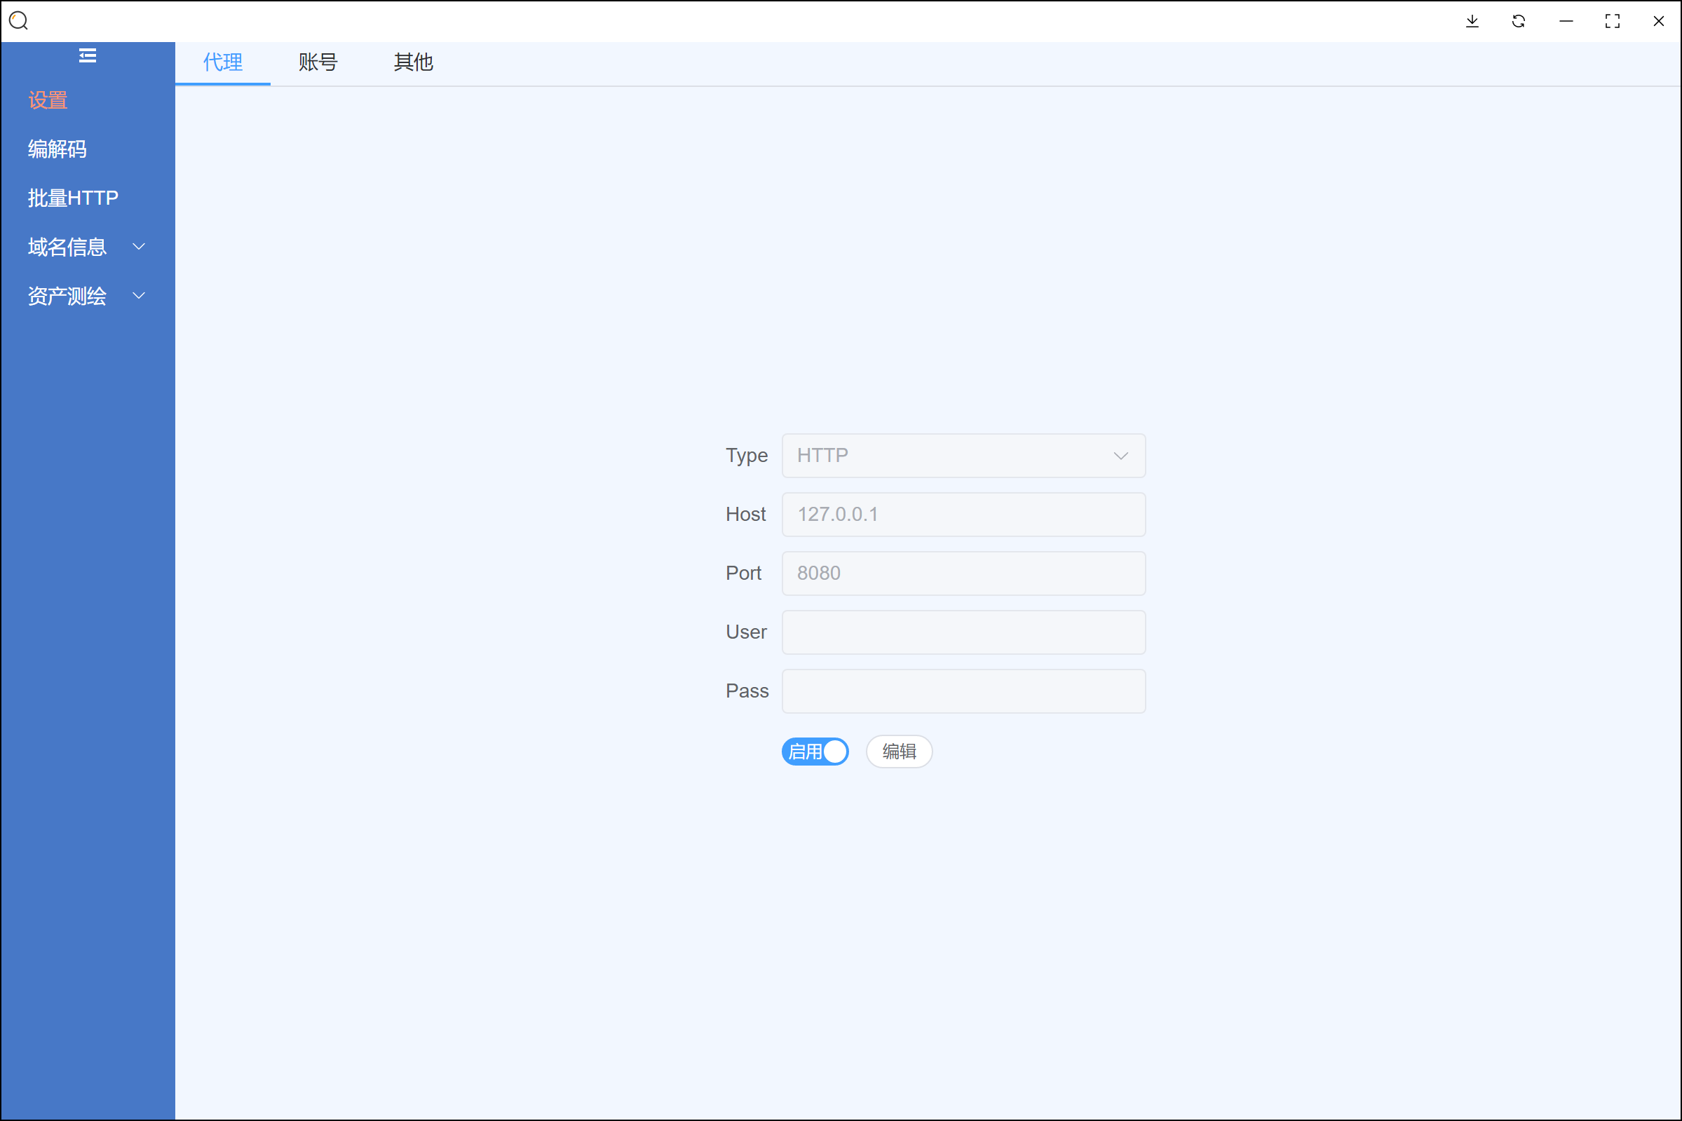
Task: Click the app logo icon in title bar
Action: (19, 21)
